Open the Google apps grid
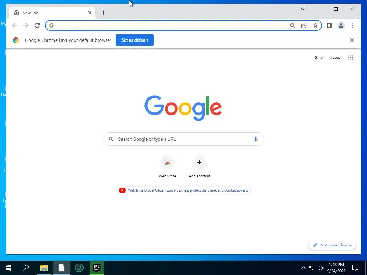Screen dimensions: 367x275 click(351, 58)
